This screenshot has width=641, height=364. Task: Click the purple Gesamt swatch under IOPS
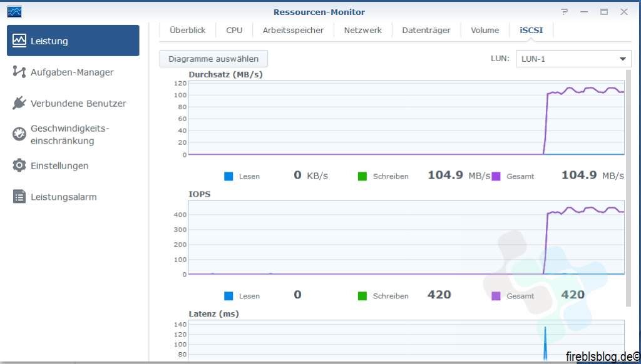tap(496, 296)
